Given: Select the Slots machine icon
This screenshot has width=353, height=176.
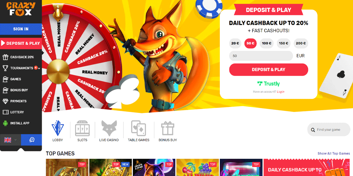Looking at the screenshot, I should click(x=82, y=128).
